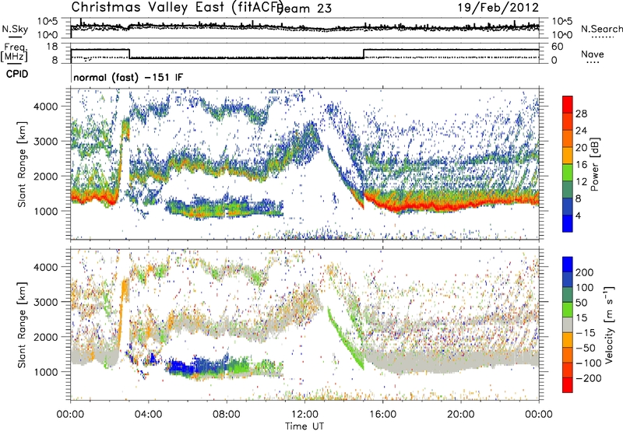Click the '-15' label on Velocity colorbar
Image resolution: width=623 pixels, height=431 pixels.
point(586,333)
